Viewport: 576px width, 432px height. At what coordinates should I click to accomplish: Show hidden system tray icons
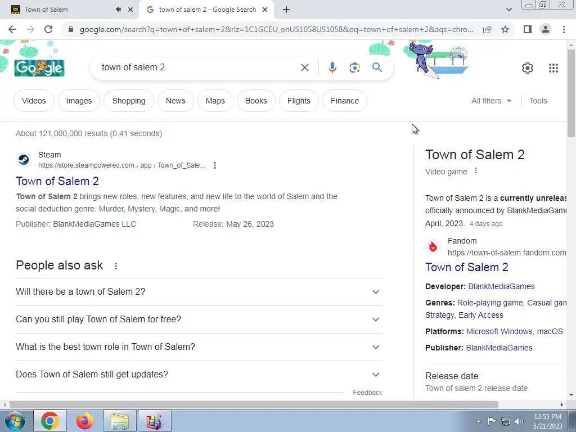478,421
